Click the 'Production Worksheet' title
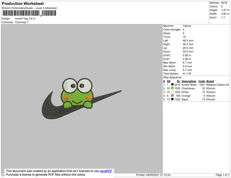The image size is (231, 178). [23, 3]
